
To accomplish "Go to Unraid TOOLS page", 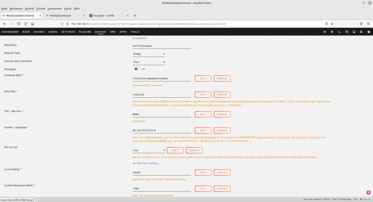I will pyautogui.click(x=135, y=32).
